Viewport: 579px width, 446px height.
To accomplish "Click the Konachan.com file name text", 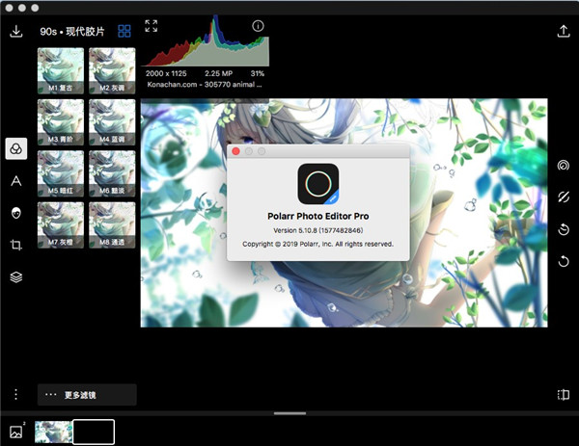I will coord(205,85).
